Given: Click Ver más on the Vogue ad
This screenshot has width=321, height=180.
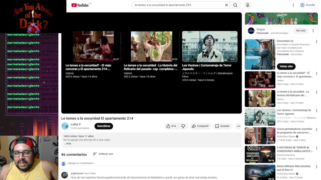Looking at the screenshot, I should click(x=301, y=31).
